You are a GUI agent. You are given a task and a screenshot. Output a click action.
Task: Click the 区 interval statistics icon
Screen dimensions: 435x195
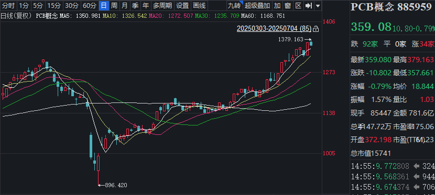[x=298, y=6]
